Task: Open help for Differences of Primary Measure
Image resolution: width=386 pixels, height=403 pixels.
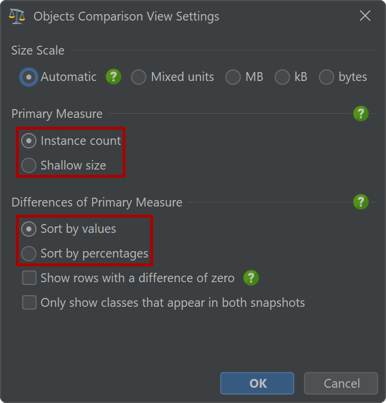Action: coord(361,202)
